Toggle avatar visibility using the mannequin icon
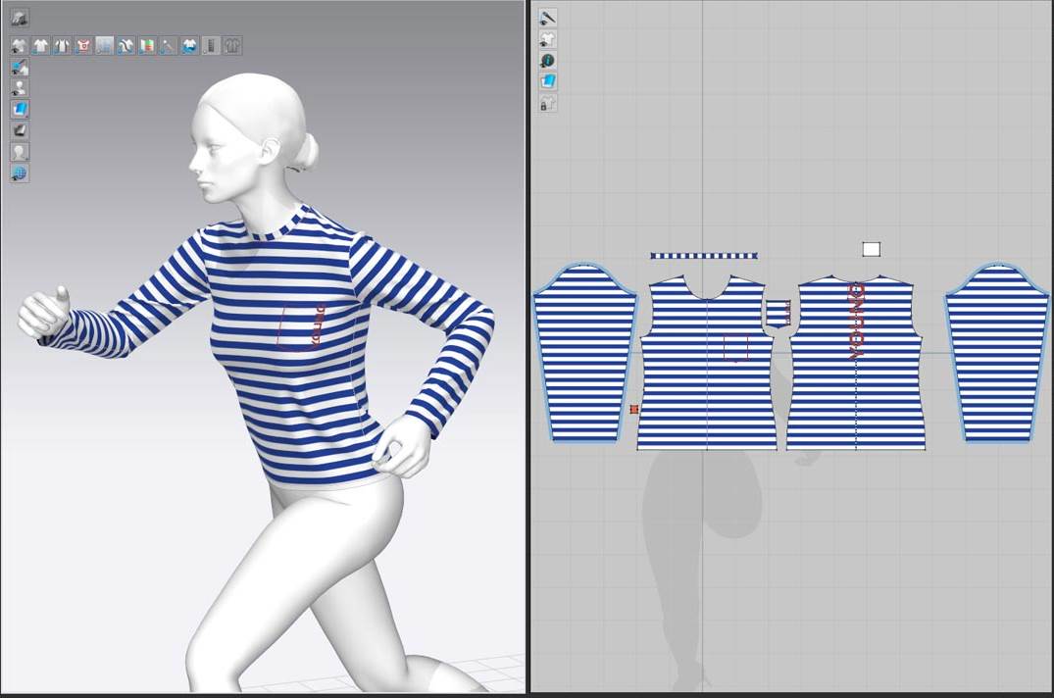 (x=20, y=150)
